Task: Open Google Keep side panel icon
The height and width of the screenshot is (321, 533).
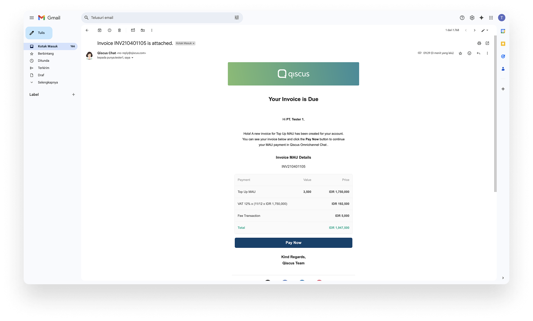Action: [x=503, y=44]
